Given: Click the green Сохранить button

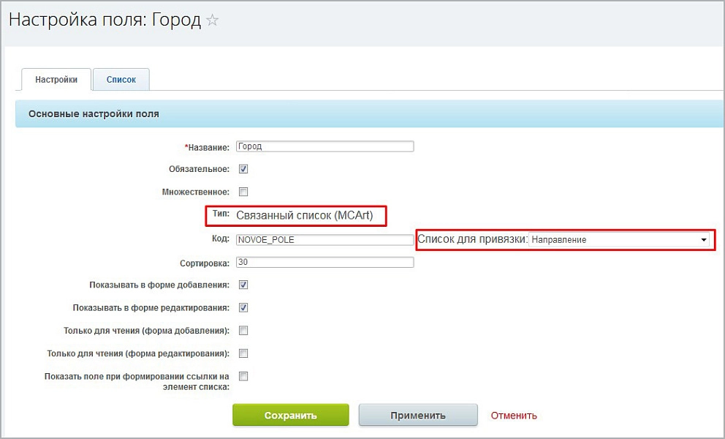Looking at the screenshot, I should click(x=290, y=415).
